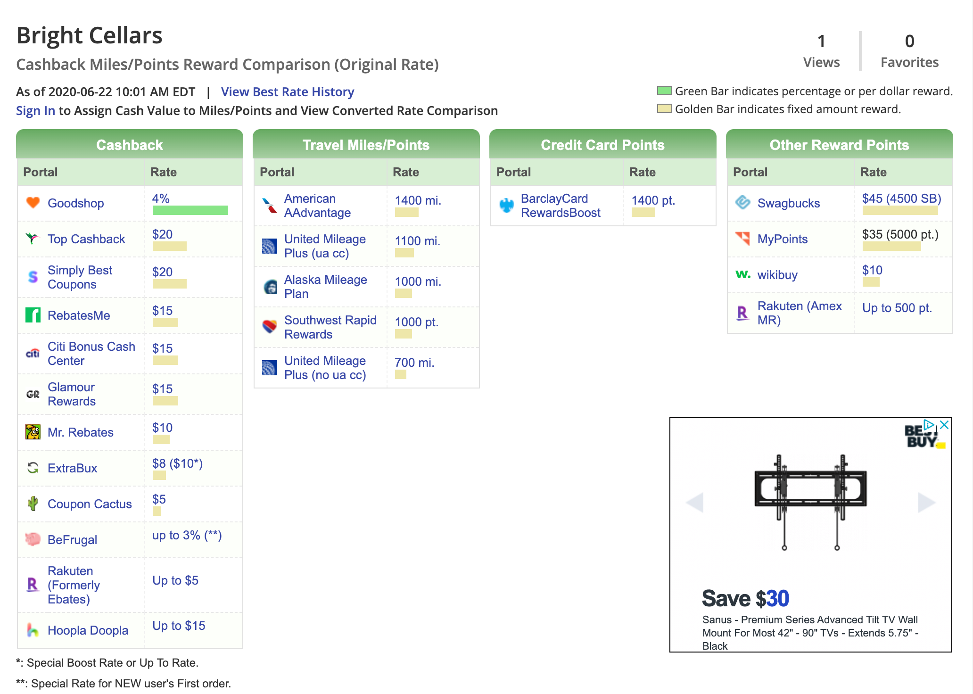Click the Simply Best Coupons logo icon
The image size is (973, 694).
tap(33, 277)
